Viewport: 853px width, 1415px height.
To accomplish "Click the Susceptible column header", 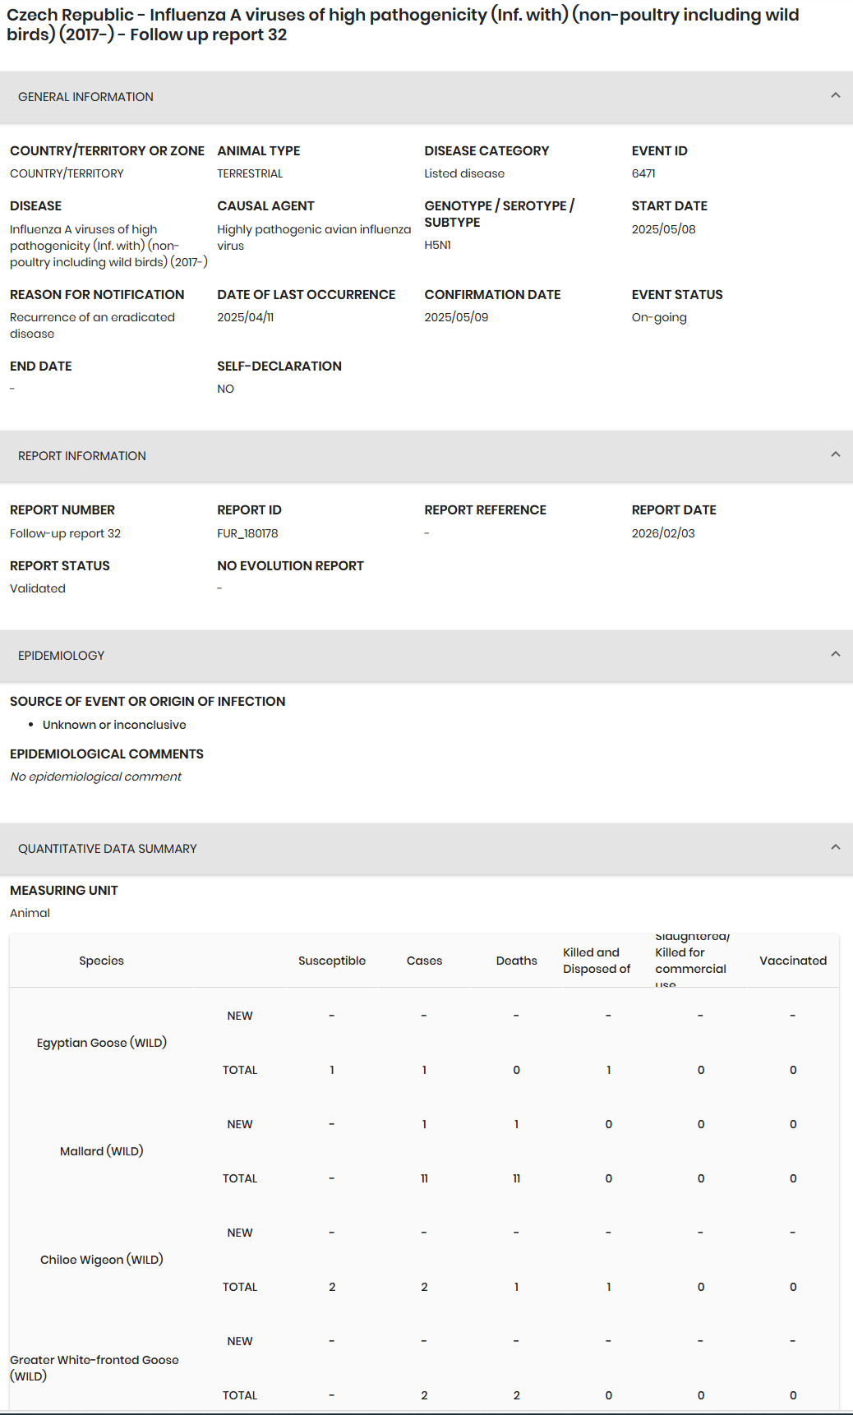I will (331, 961).
